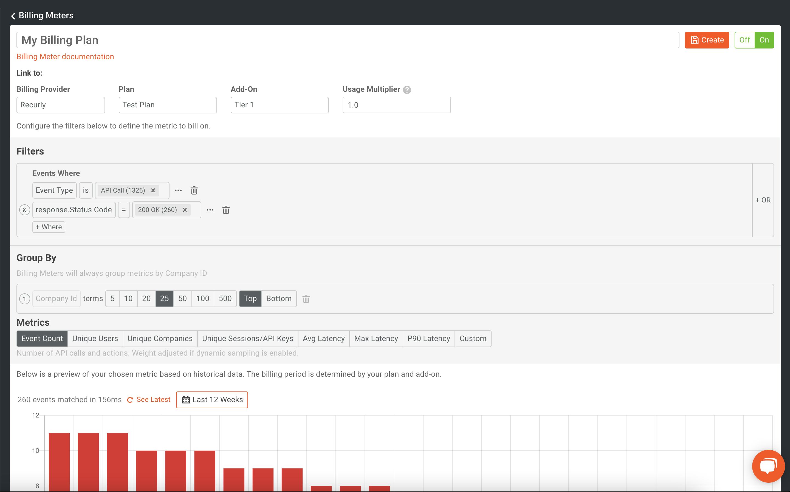Click the Usage Multiplier 1.0 input
Viewport: 790px width, 492px height.
[397, 105]
